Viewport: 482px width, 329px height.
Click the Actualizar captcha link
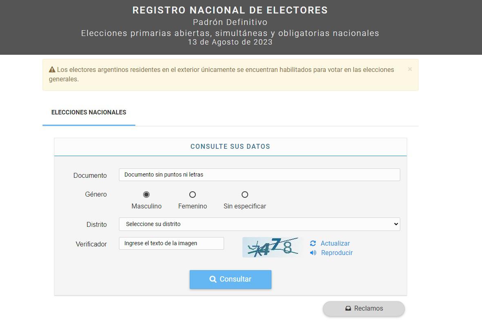[x=335, y=243]
